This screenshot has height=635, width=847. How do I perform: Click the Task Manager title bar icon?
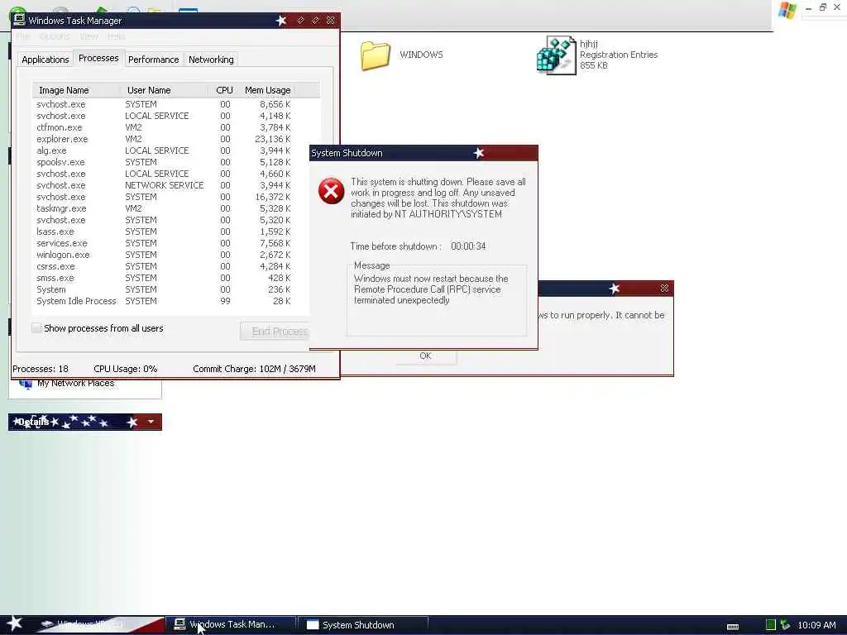[19, 20]
